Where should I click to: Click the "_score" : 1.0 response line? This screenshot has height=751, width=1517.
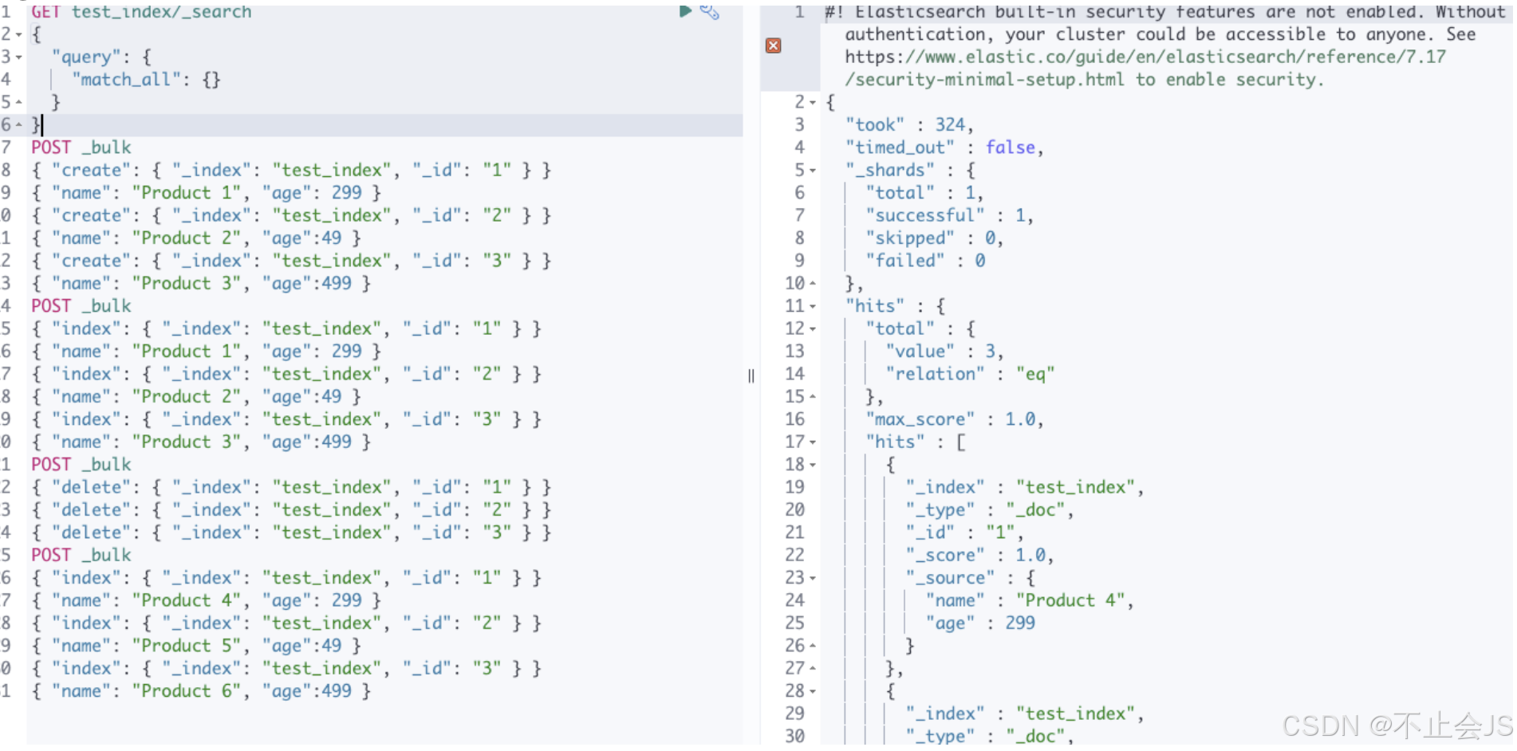[979, 555]
